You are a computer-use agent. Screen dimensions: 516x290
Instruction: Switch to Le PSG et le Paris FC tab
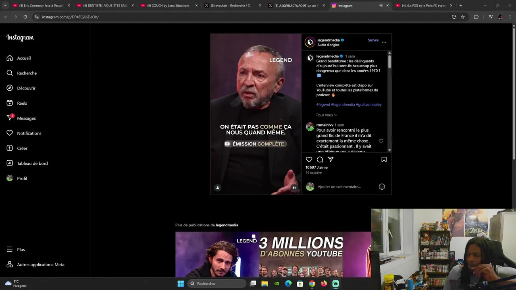(424, 6)
